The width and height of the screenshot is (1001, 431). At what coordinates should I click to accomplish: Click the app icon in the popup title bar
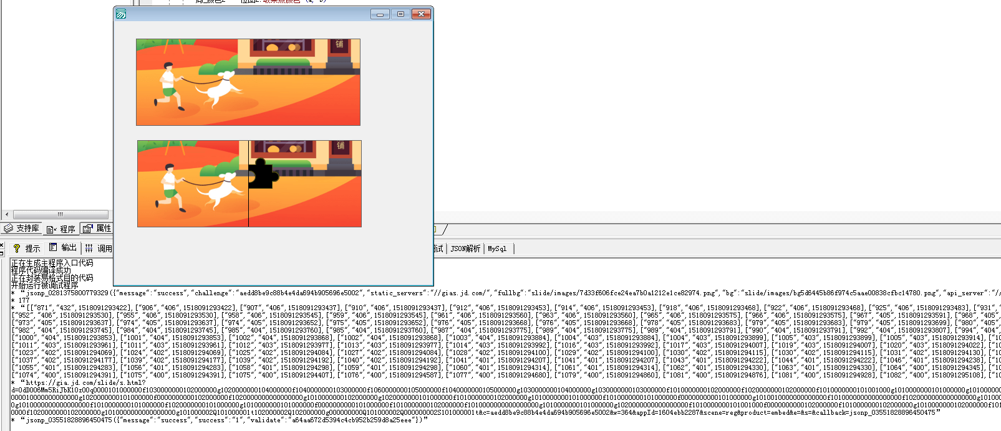click(x=121, y=14)
